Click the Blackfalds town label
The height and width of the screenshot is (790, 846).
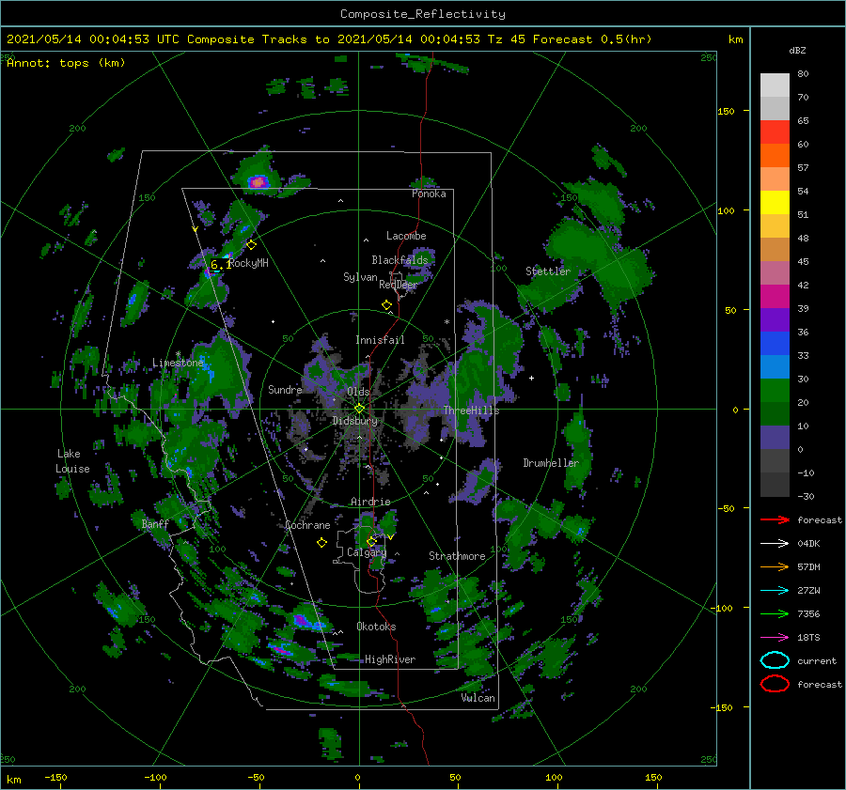399,260
